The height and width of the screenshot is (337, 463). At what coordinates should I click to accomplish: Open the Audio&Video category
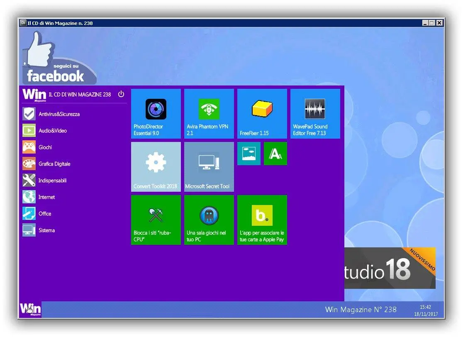pyautogui.click(x=44, y=131)
